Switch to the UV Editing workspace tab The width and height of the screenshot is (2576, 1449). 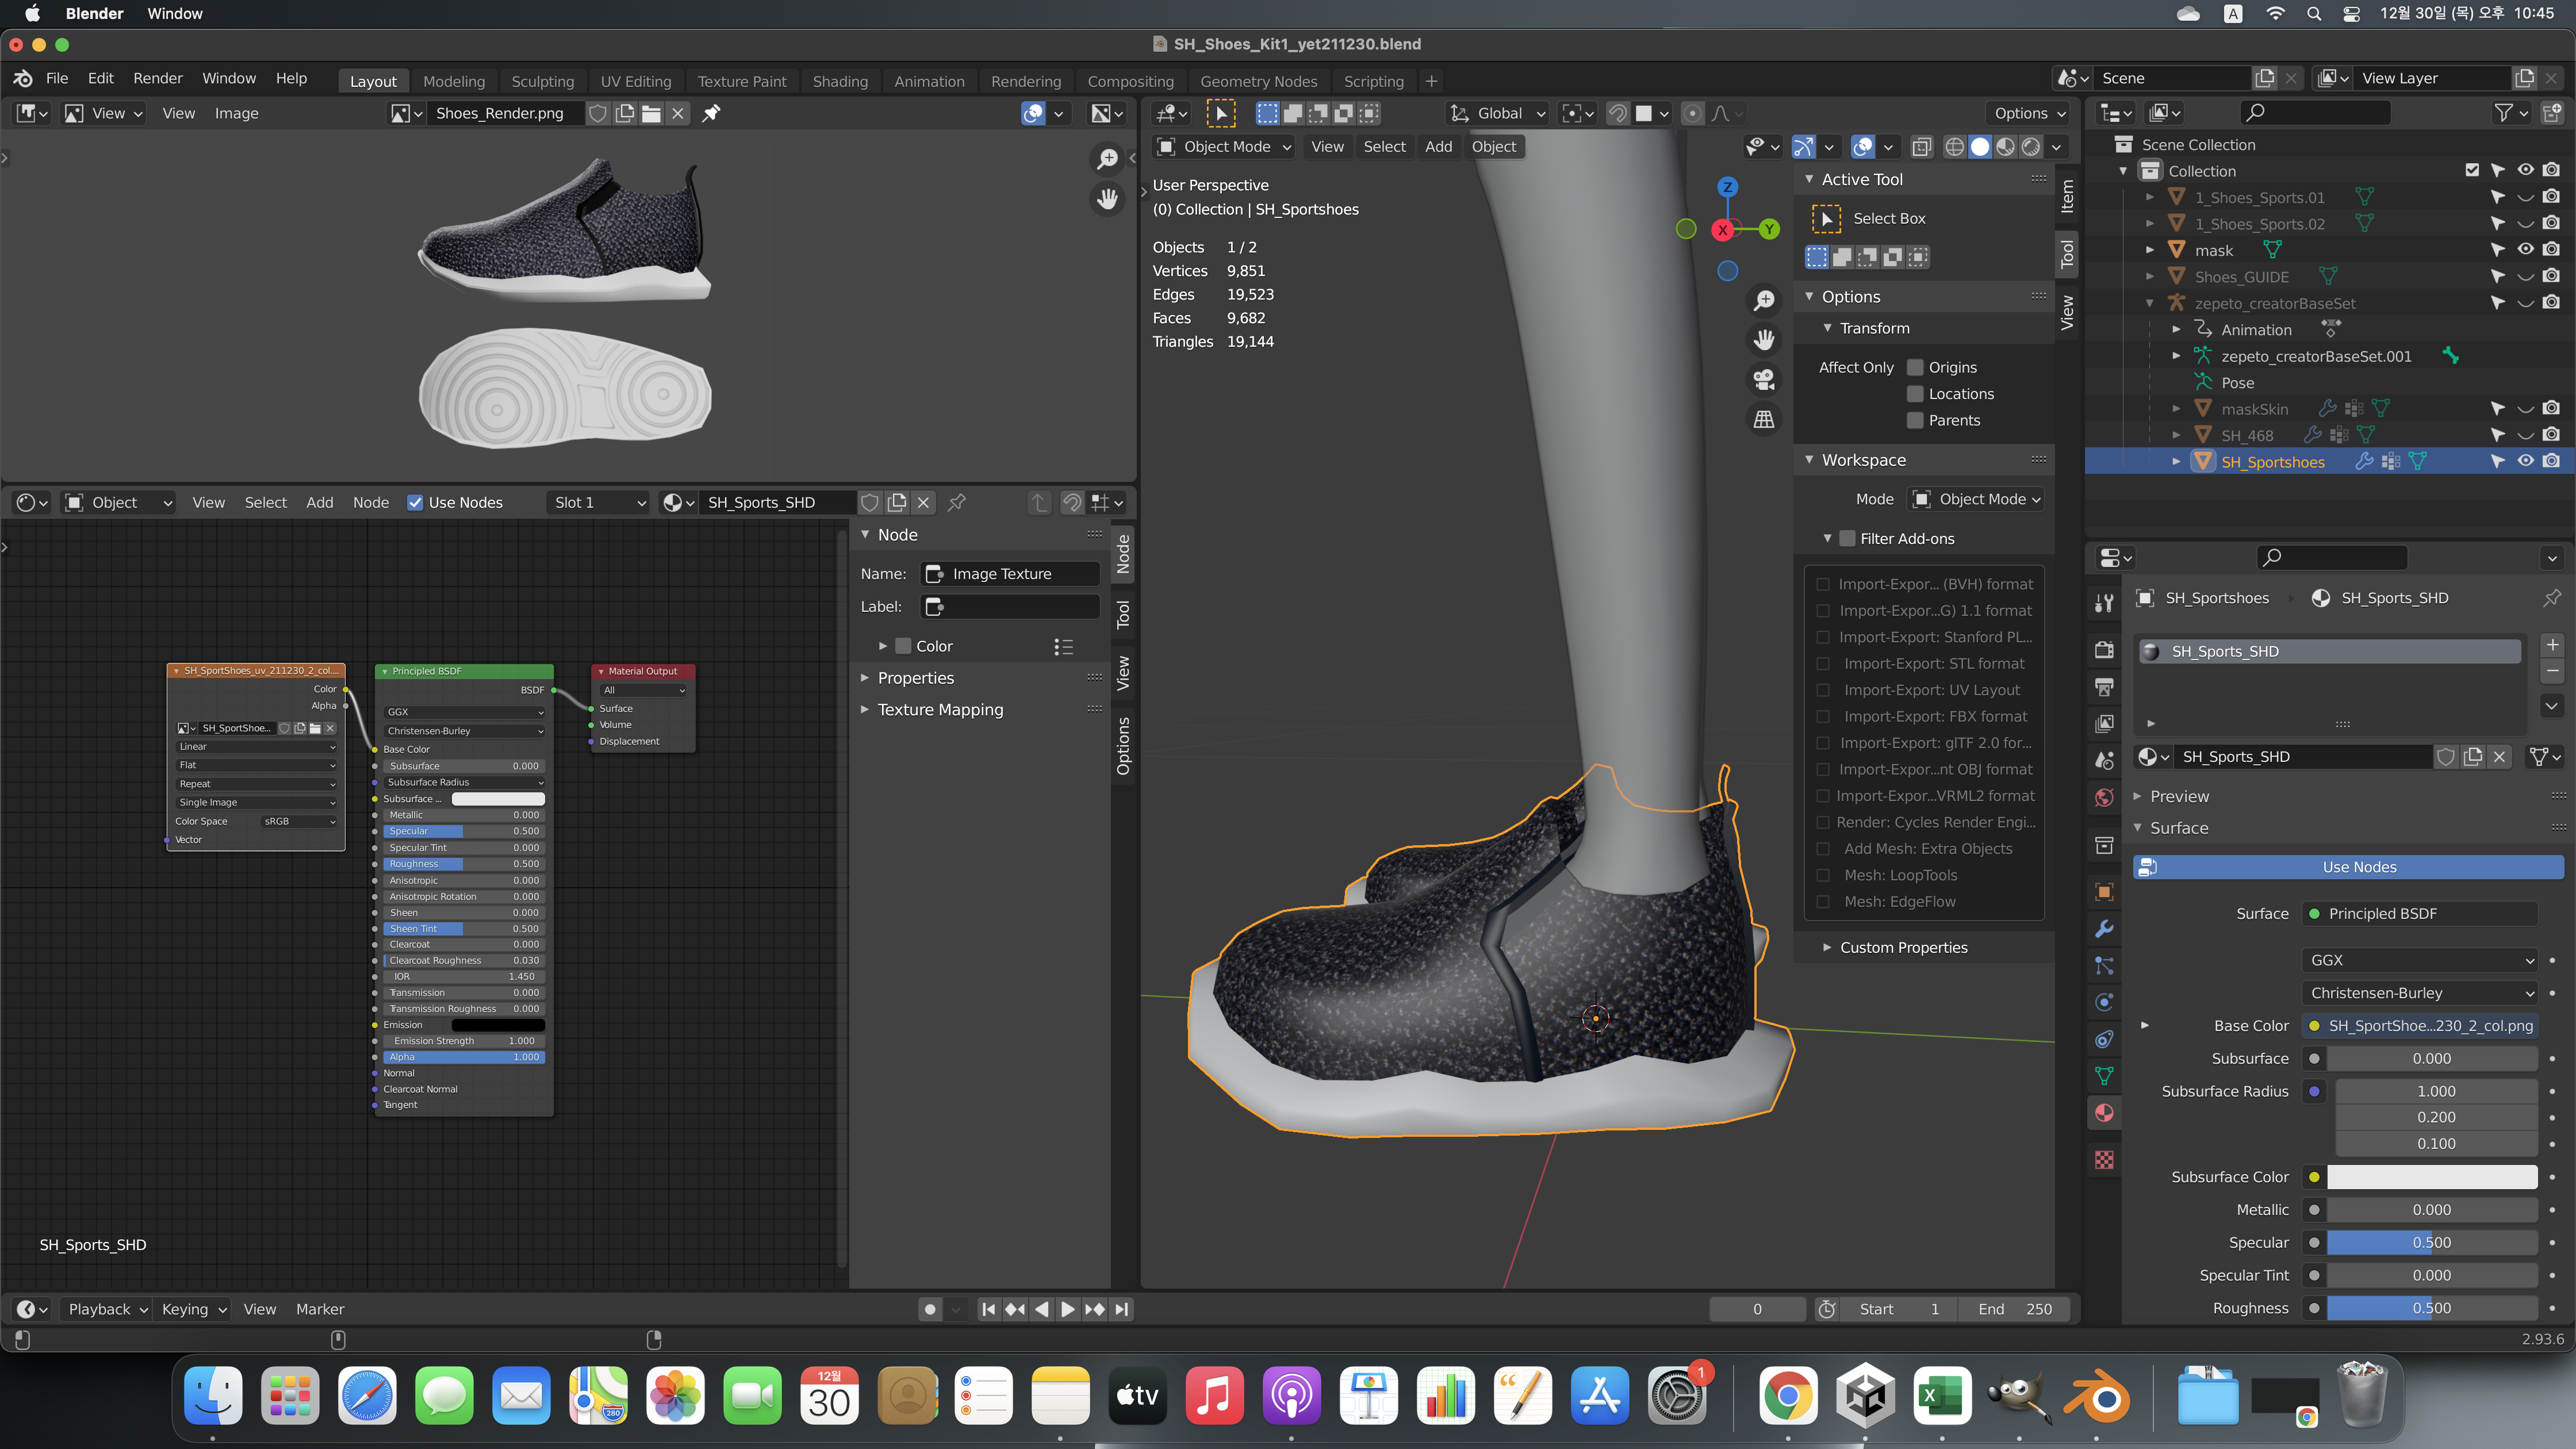pos(635,81)
